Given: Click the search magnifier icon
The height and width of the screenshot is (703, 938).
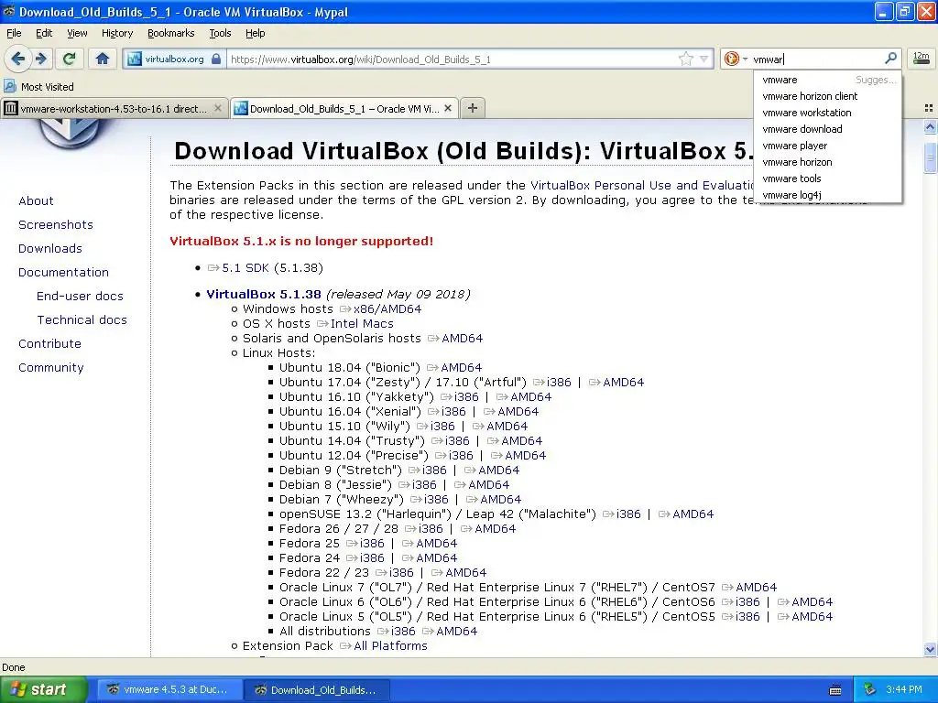Looking at the screenshot, I should [890, 59].
